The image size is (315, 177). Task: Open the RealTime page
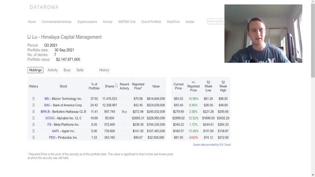[x=173, y=22]
